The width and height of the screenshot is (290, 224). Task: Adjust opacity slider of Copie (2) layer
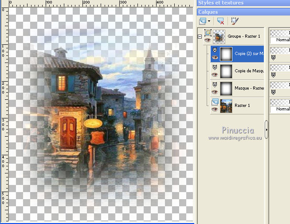[x=280, y=50]
